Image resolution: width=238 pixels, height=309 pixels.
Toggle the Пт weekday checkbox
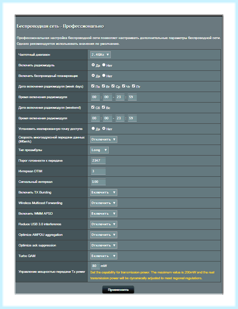pos(134,86)
